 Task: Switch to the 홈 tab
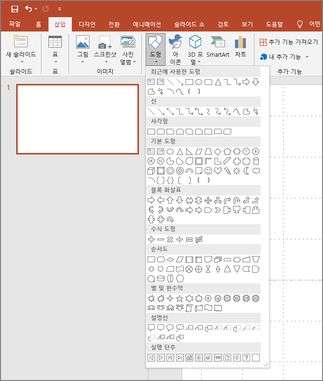pos(38,24)
